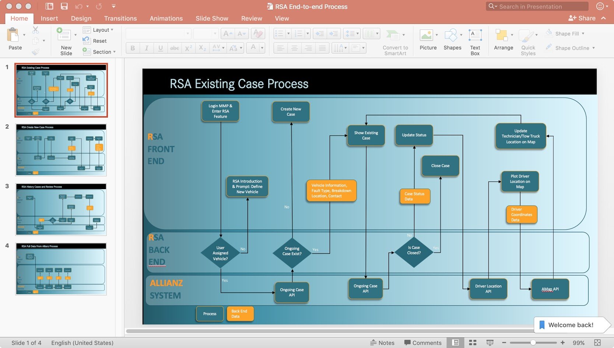Expand the Shape Outline dropdown arrow
Image resolution: width=614 pixels, height=348 pixels.
[594, 48]
